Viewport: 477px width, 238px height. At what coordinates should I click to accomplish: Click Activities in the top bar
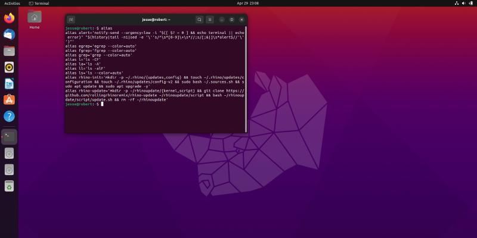point(12,3)
